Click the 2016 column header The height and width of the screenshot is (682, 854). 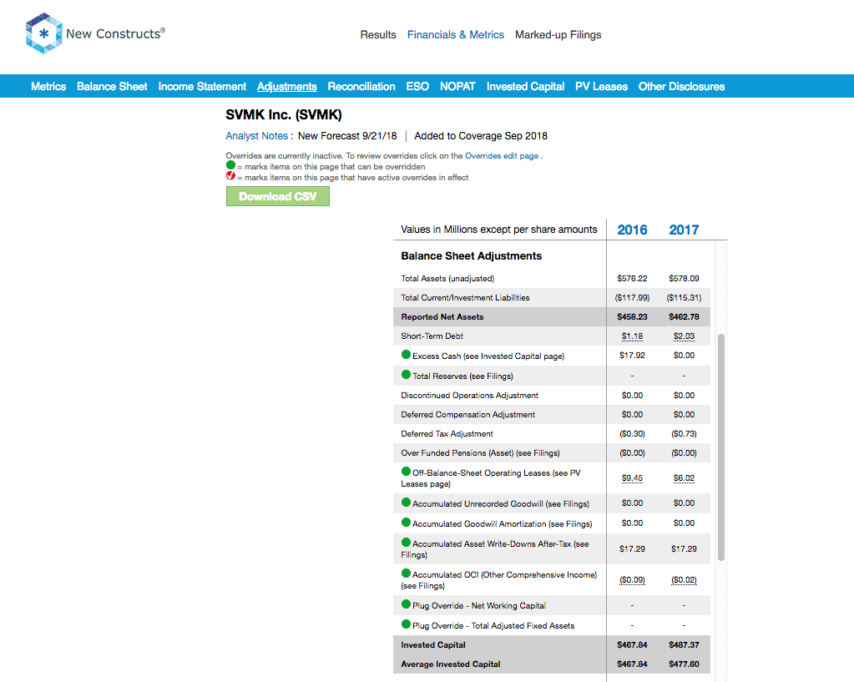[632, 230]
